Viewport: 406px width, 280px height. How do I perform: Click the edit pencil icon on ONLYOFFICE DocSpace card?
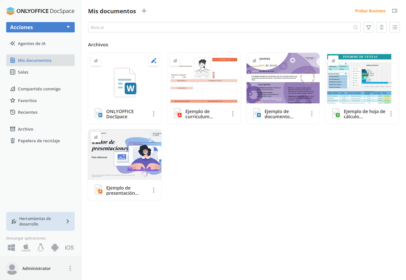coord(154,61)
